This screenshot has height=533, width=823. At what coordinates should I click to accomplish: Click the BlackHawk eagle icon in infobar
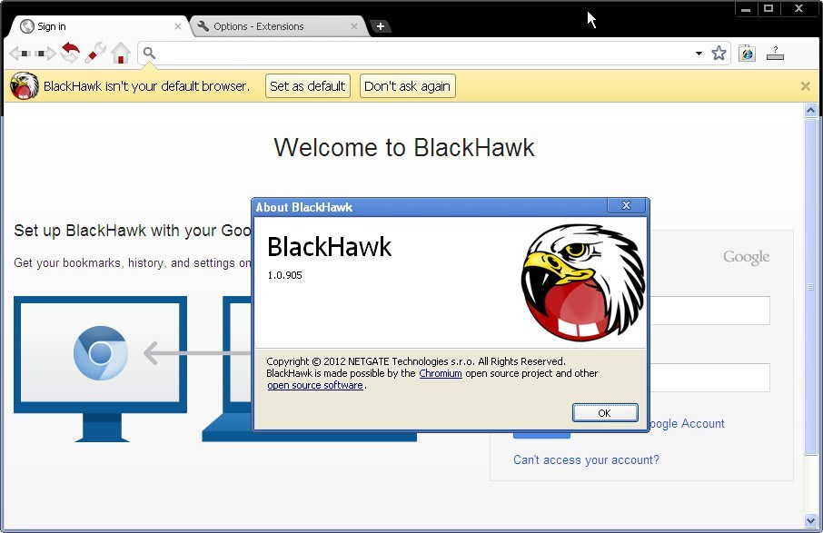click(25, 86)
